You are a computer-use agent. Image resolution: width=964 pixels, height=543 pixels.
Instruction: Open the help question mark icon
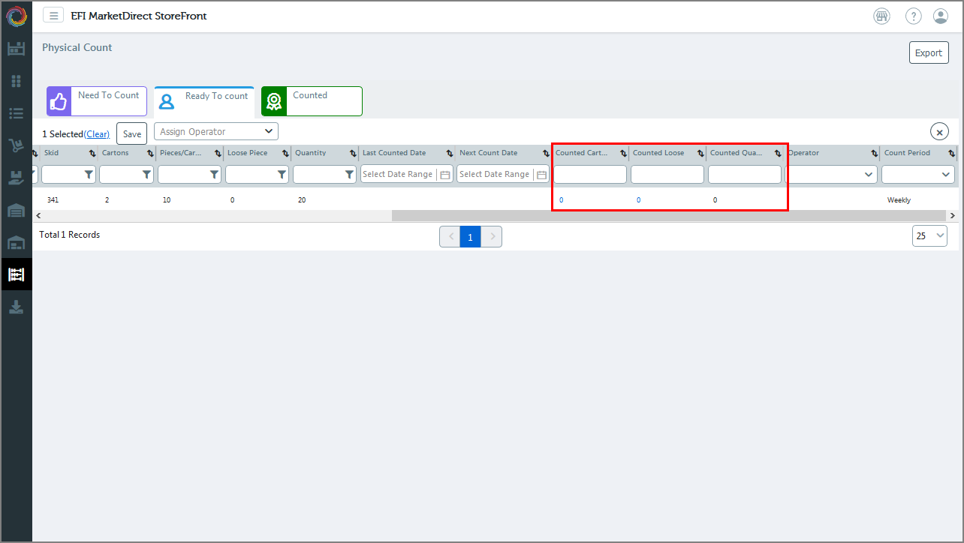[913, 16]
